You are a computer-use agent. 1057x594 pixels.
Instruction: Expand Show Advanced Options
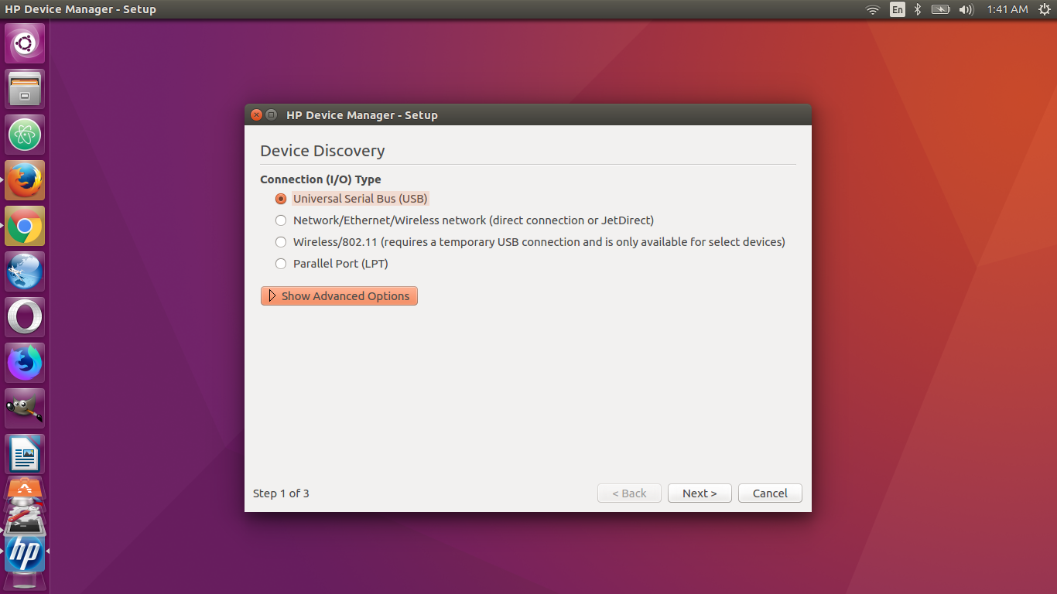339,296
